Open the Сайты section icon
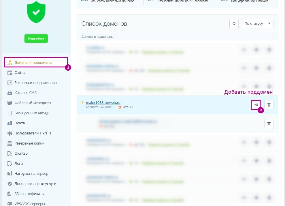This screenshot has width=285, height=206. pos(10,73)
